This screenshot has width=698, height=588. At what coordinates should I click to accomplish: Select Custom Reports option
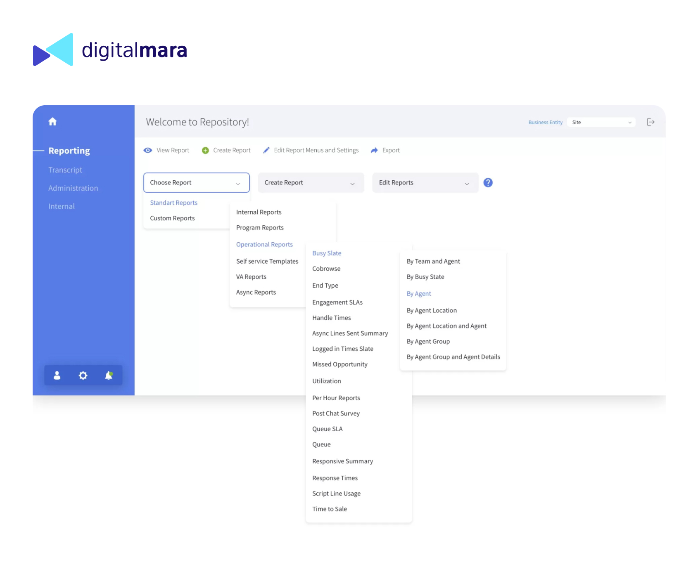click(172, 218)
